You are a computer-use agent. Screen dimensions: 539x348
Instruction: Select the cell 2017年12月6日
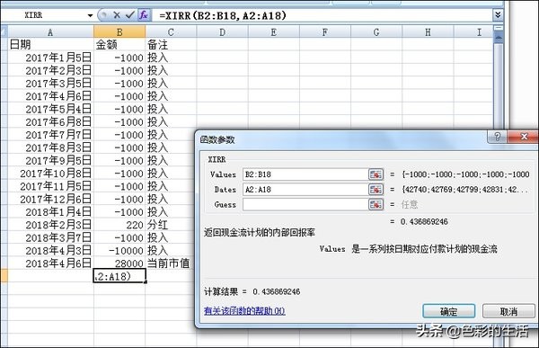pos(50,199)
